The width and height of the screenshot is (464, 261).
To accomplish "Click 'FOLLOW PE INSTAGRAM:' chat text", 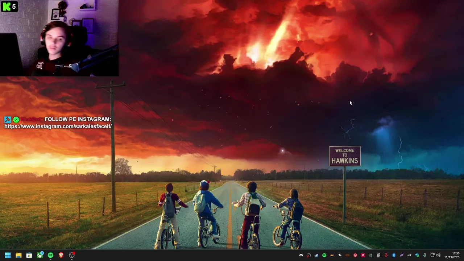I will 78,119.
